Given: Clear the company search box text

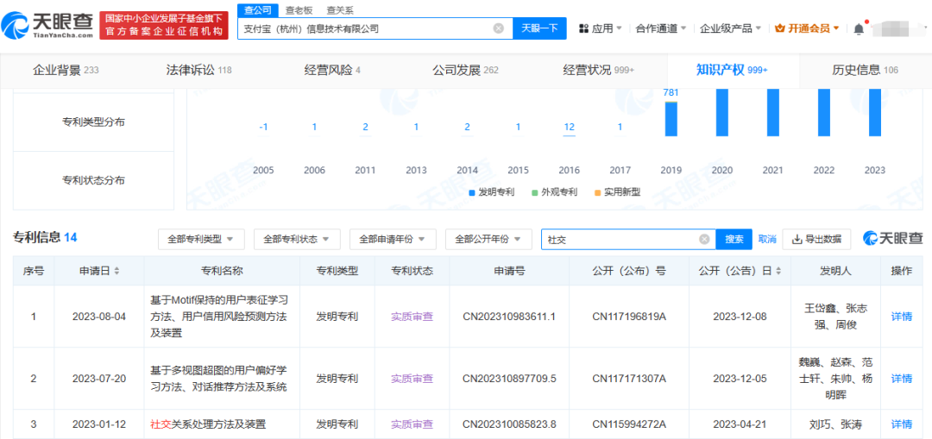Looking at the screenshot, I should [498, 28].
